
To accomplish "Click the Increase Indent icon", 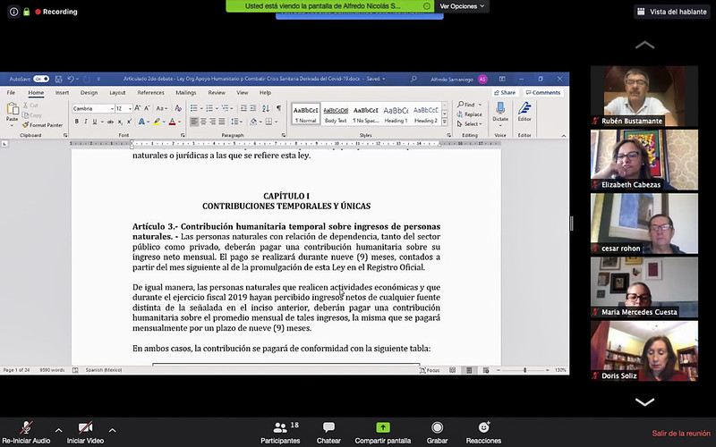I will tap(253, 108).
